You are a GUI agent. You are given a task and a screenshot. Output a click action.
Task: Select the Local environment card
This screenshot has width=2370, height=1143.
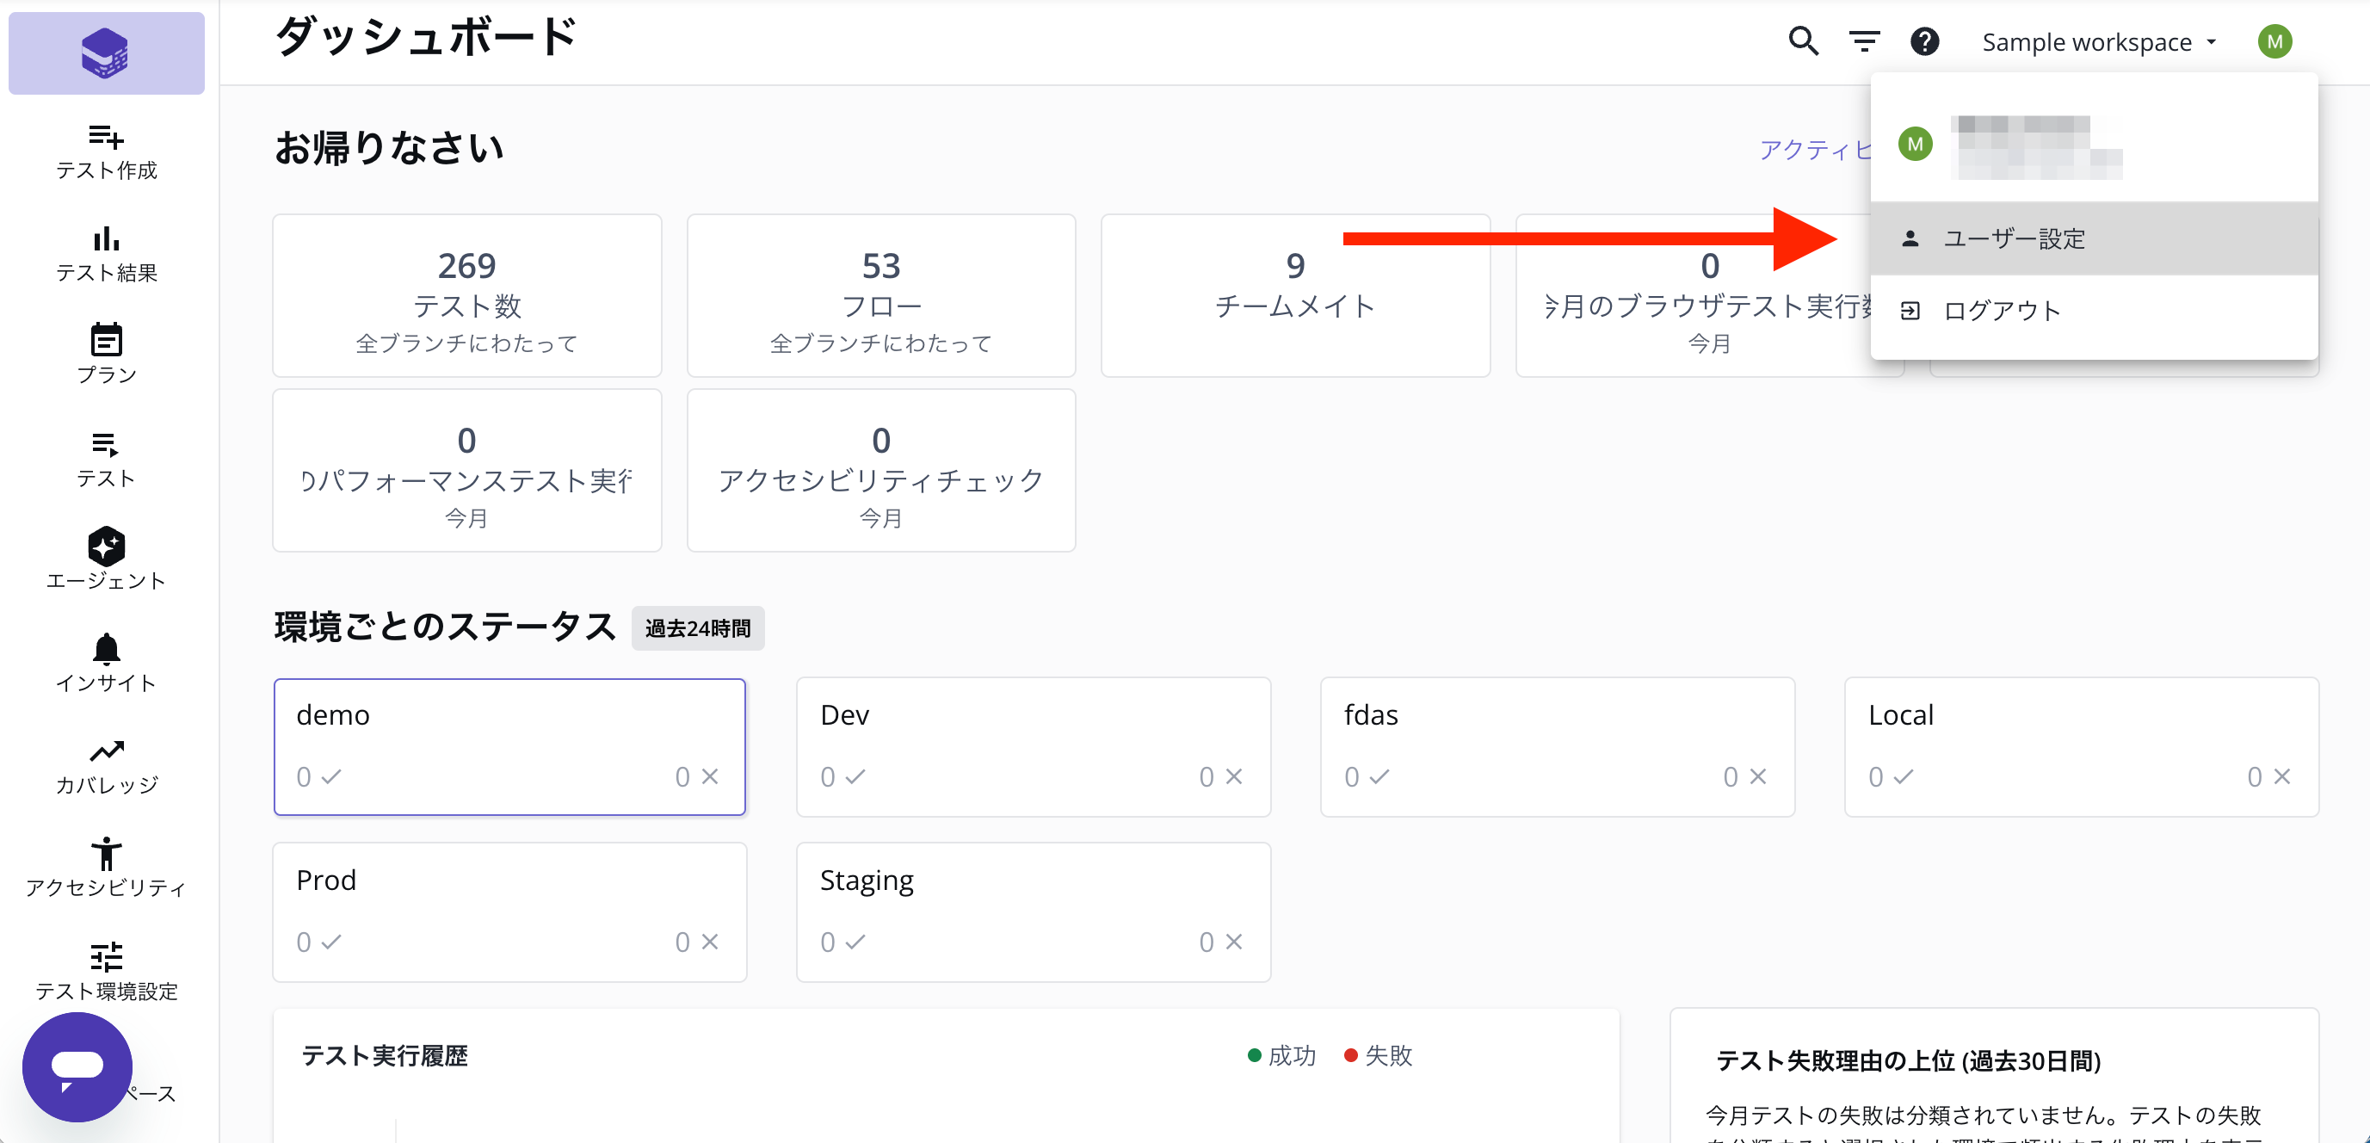(x=2081, y=746)
